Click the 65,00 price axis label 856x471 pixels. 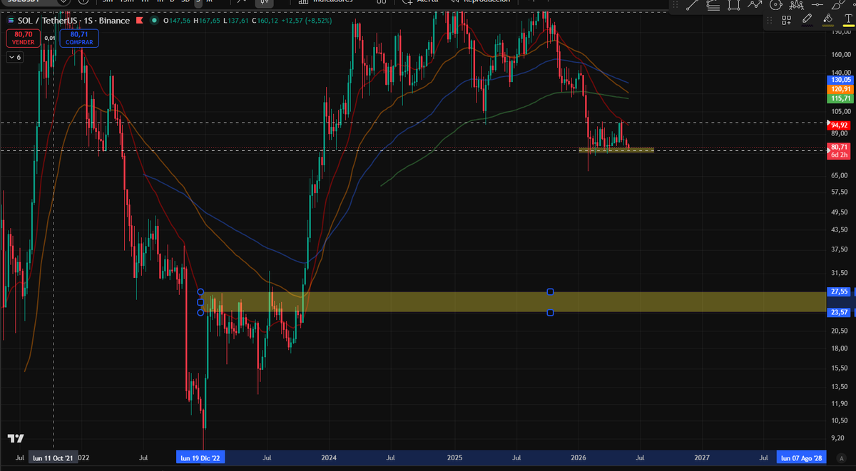[839, 175]
